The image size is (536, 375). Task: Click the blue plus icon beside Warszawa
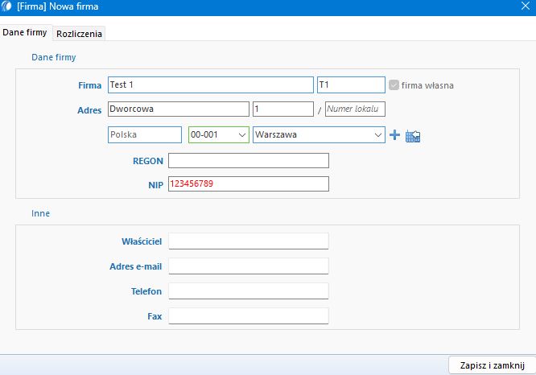pyautogui.click(x=394, y=135)
